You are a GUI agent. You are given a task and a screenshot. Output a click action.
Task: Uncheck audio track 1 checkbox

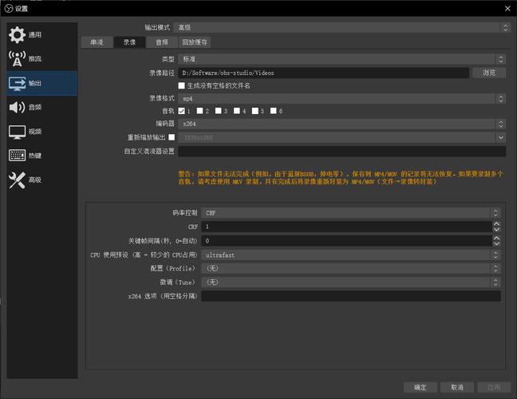pos(181,111)
